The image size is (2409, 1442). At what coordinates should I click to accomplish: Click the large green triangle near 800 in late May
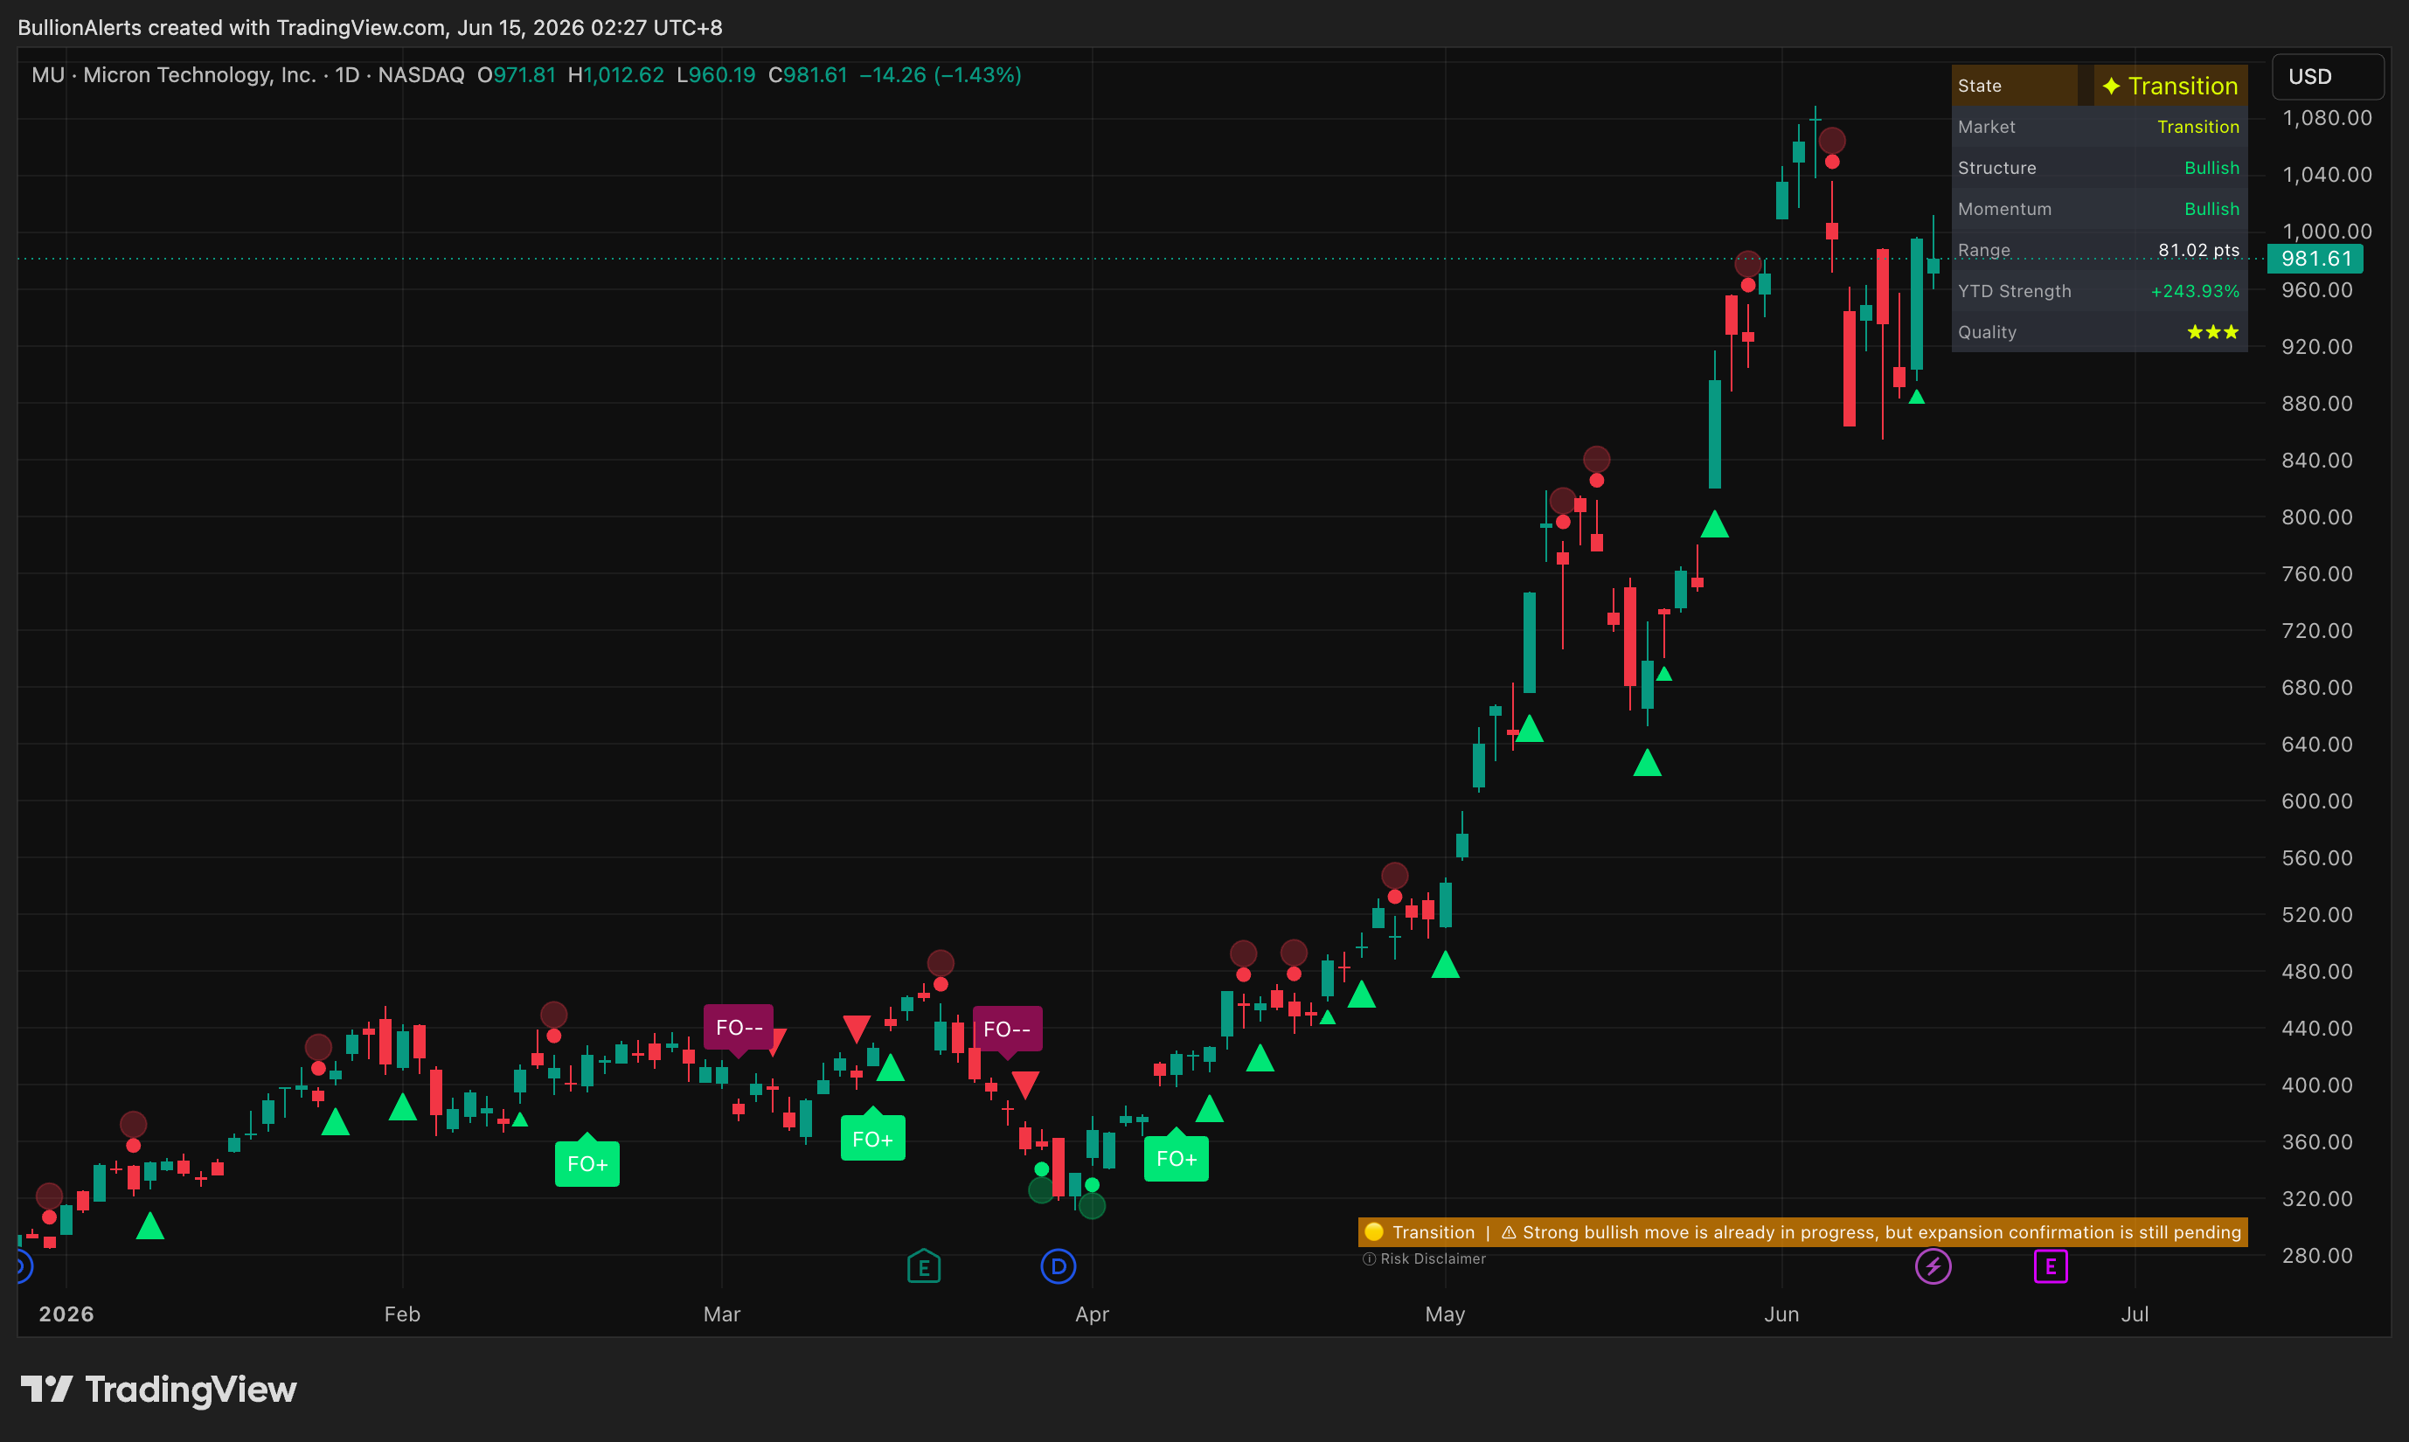click(1714, 524)
